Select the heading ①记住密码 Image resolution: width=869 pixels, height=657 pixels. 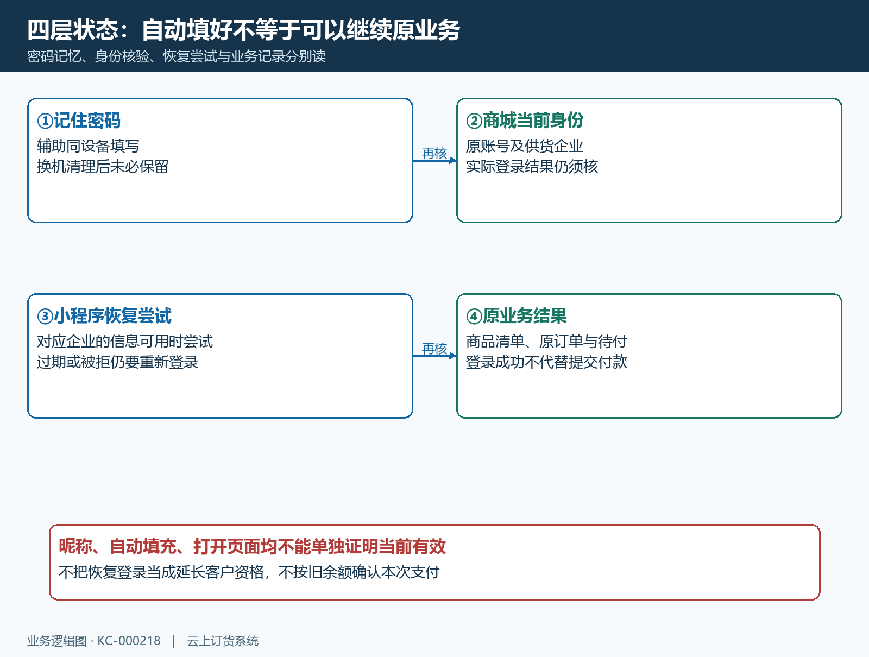point(79,121)
